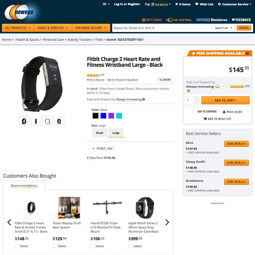Click previous arrow in recommendations carousel
Screen dimensions: 255x255
click(9, 222)
